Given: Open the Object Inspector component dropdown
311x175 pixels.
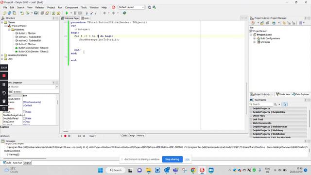Looking at the screenshot, I should [57, 87].
